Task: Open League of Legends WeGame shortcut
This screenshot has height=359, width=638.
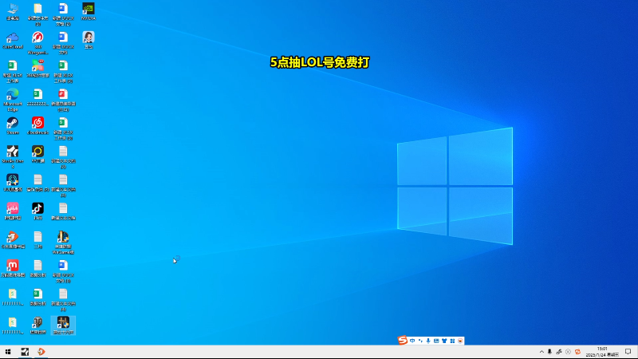Action: pos(63,243)
